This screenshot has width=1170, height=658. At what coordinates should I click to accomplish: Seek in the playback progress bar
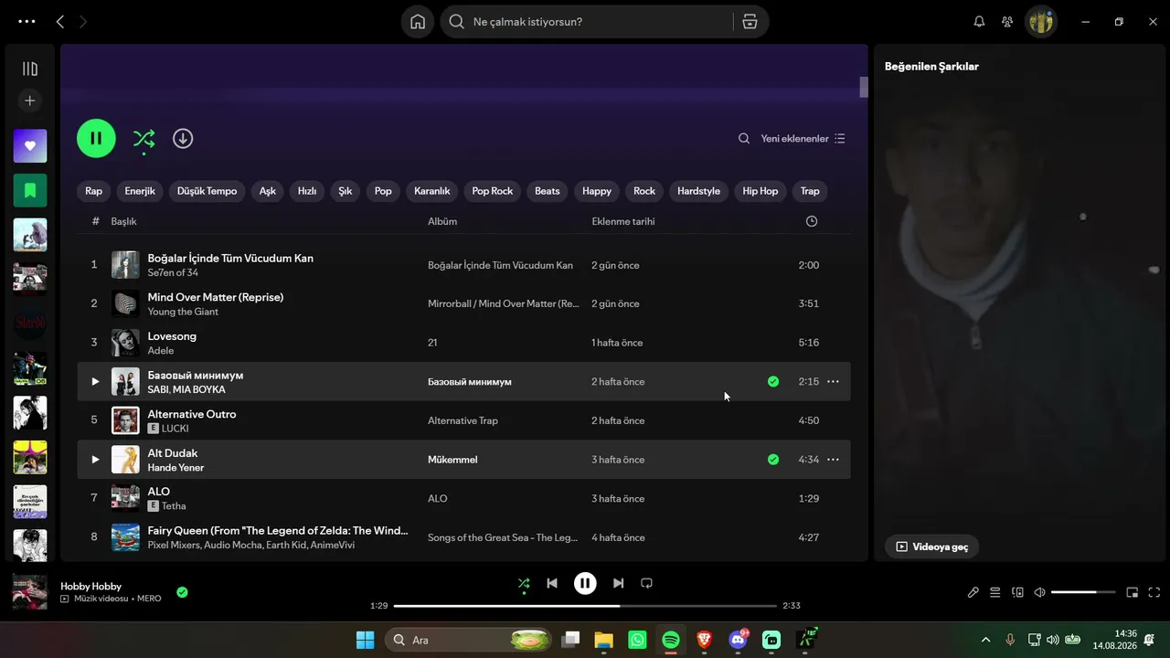585,605
